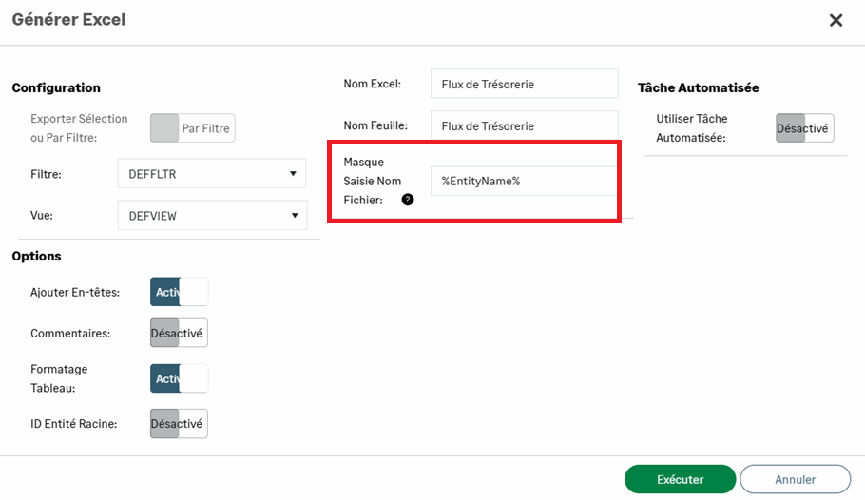The width and height of the screenshot is (865, 500).
Task: Click the %EntityName% file name mask field
Action: coord(524,181)
